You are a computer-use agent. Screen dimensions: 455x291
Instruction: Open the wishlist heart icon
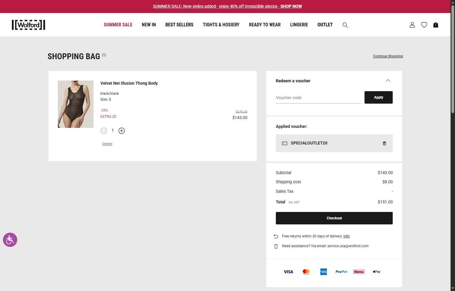[424, 25]
